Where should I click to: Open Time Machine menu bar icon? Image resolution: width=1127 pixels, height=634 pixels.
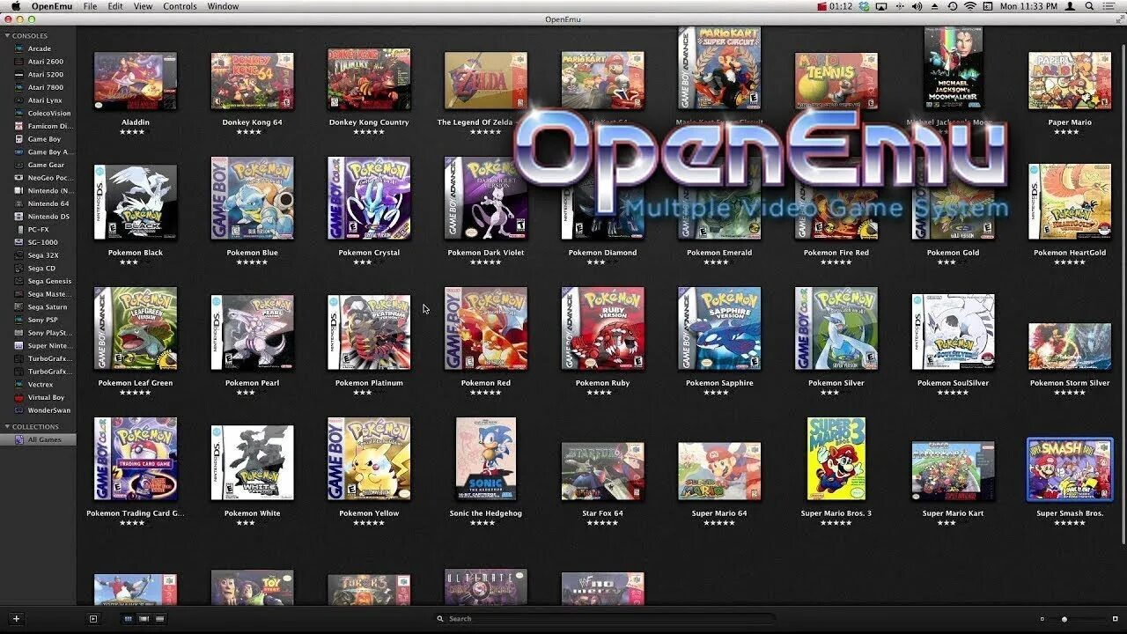click(953, 6)
